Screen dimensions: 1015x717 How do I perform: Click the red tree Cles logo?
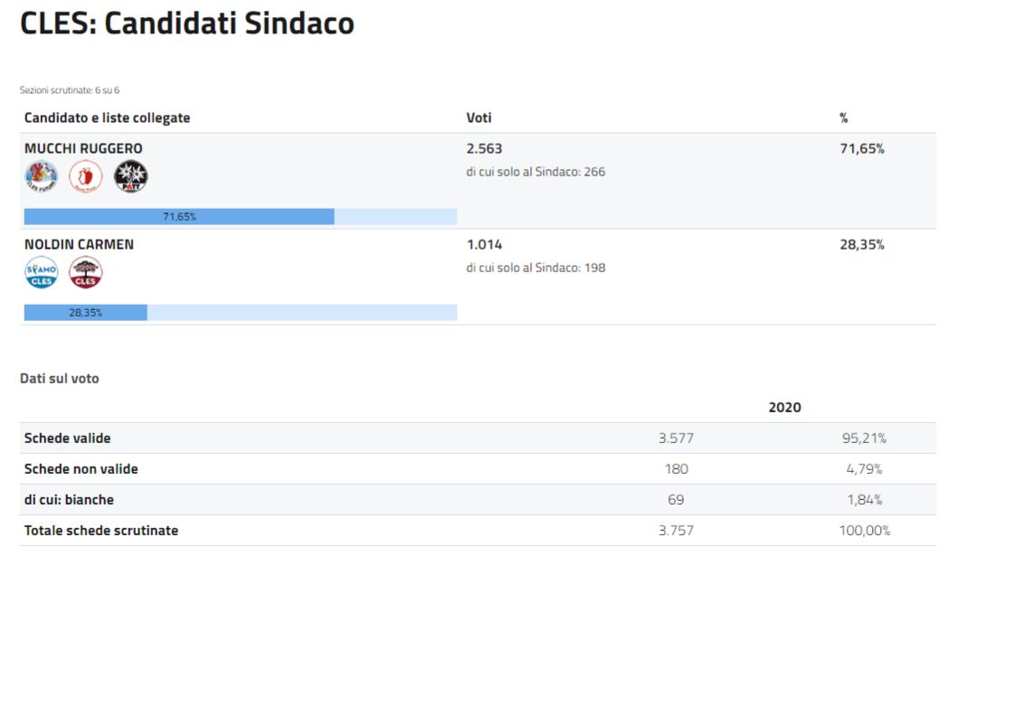click(x=86, y=272)
